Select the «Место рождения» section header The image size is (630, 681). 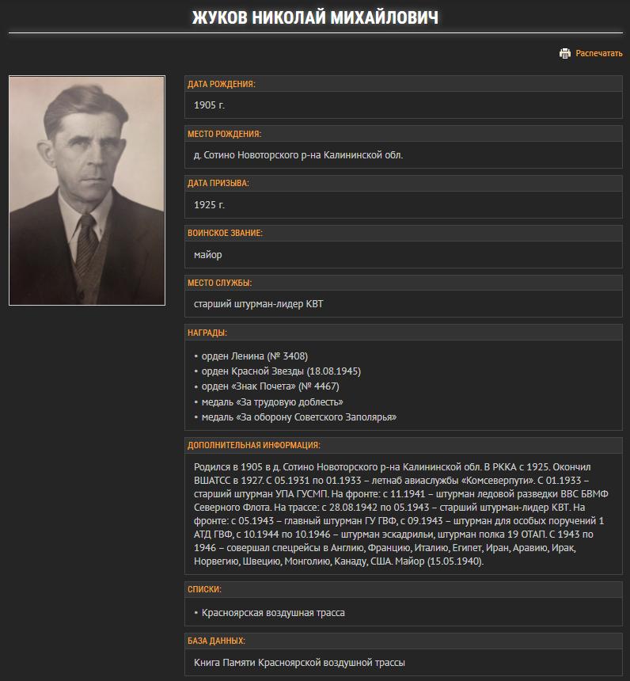[224, 134]
